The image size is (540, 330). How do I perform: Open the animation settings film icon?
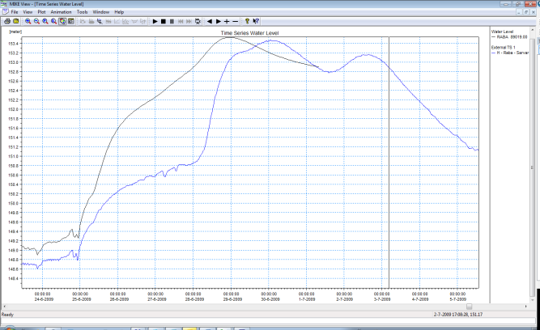click(x=198, y=21)
